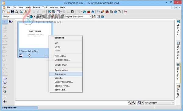Choose Delete Slide(s)... in the context menu
Viewport: 183px width, 111px height.
coord(66,60)
